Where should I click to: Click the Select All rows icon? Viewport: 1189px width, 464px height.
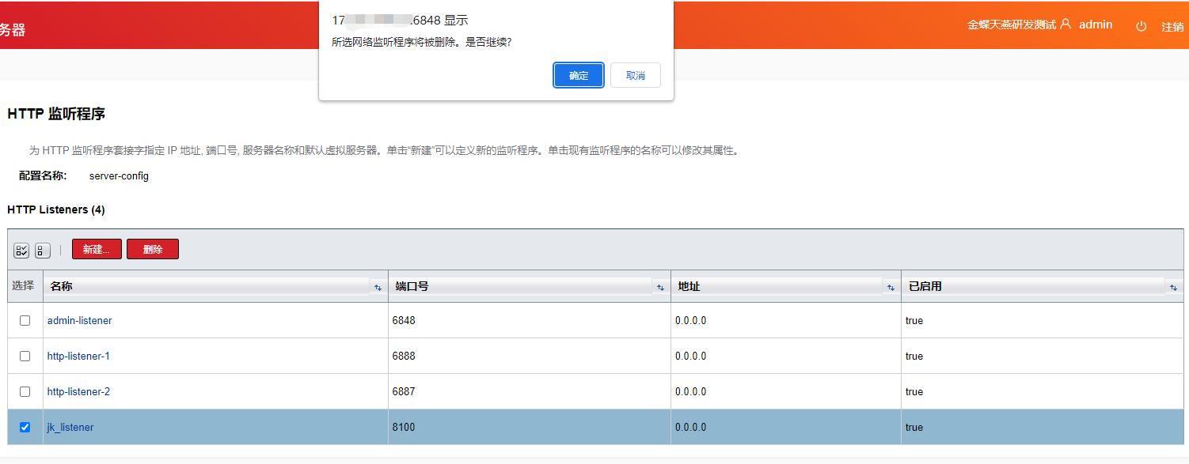click(21, 251)
